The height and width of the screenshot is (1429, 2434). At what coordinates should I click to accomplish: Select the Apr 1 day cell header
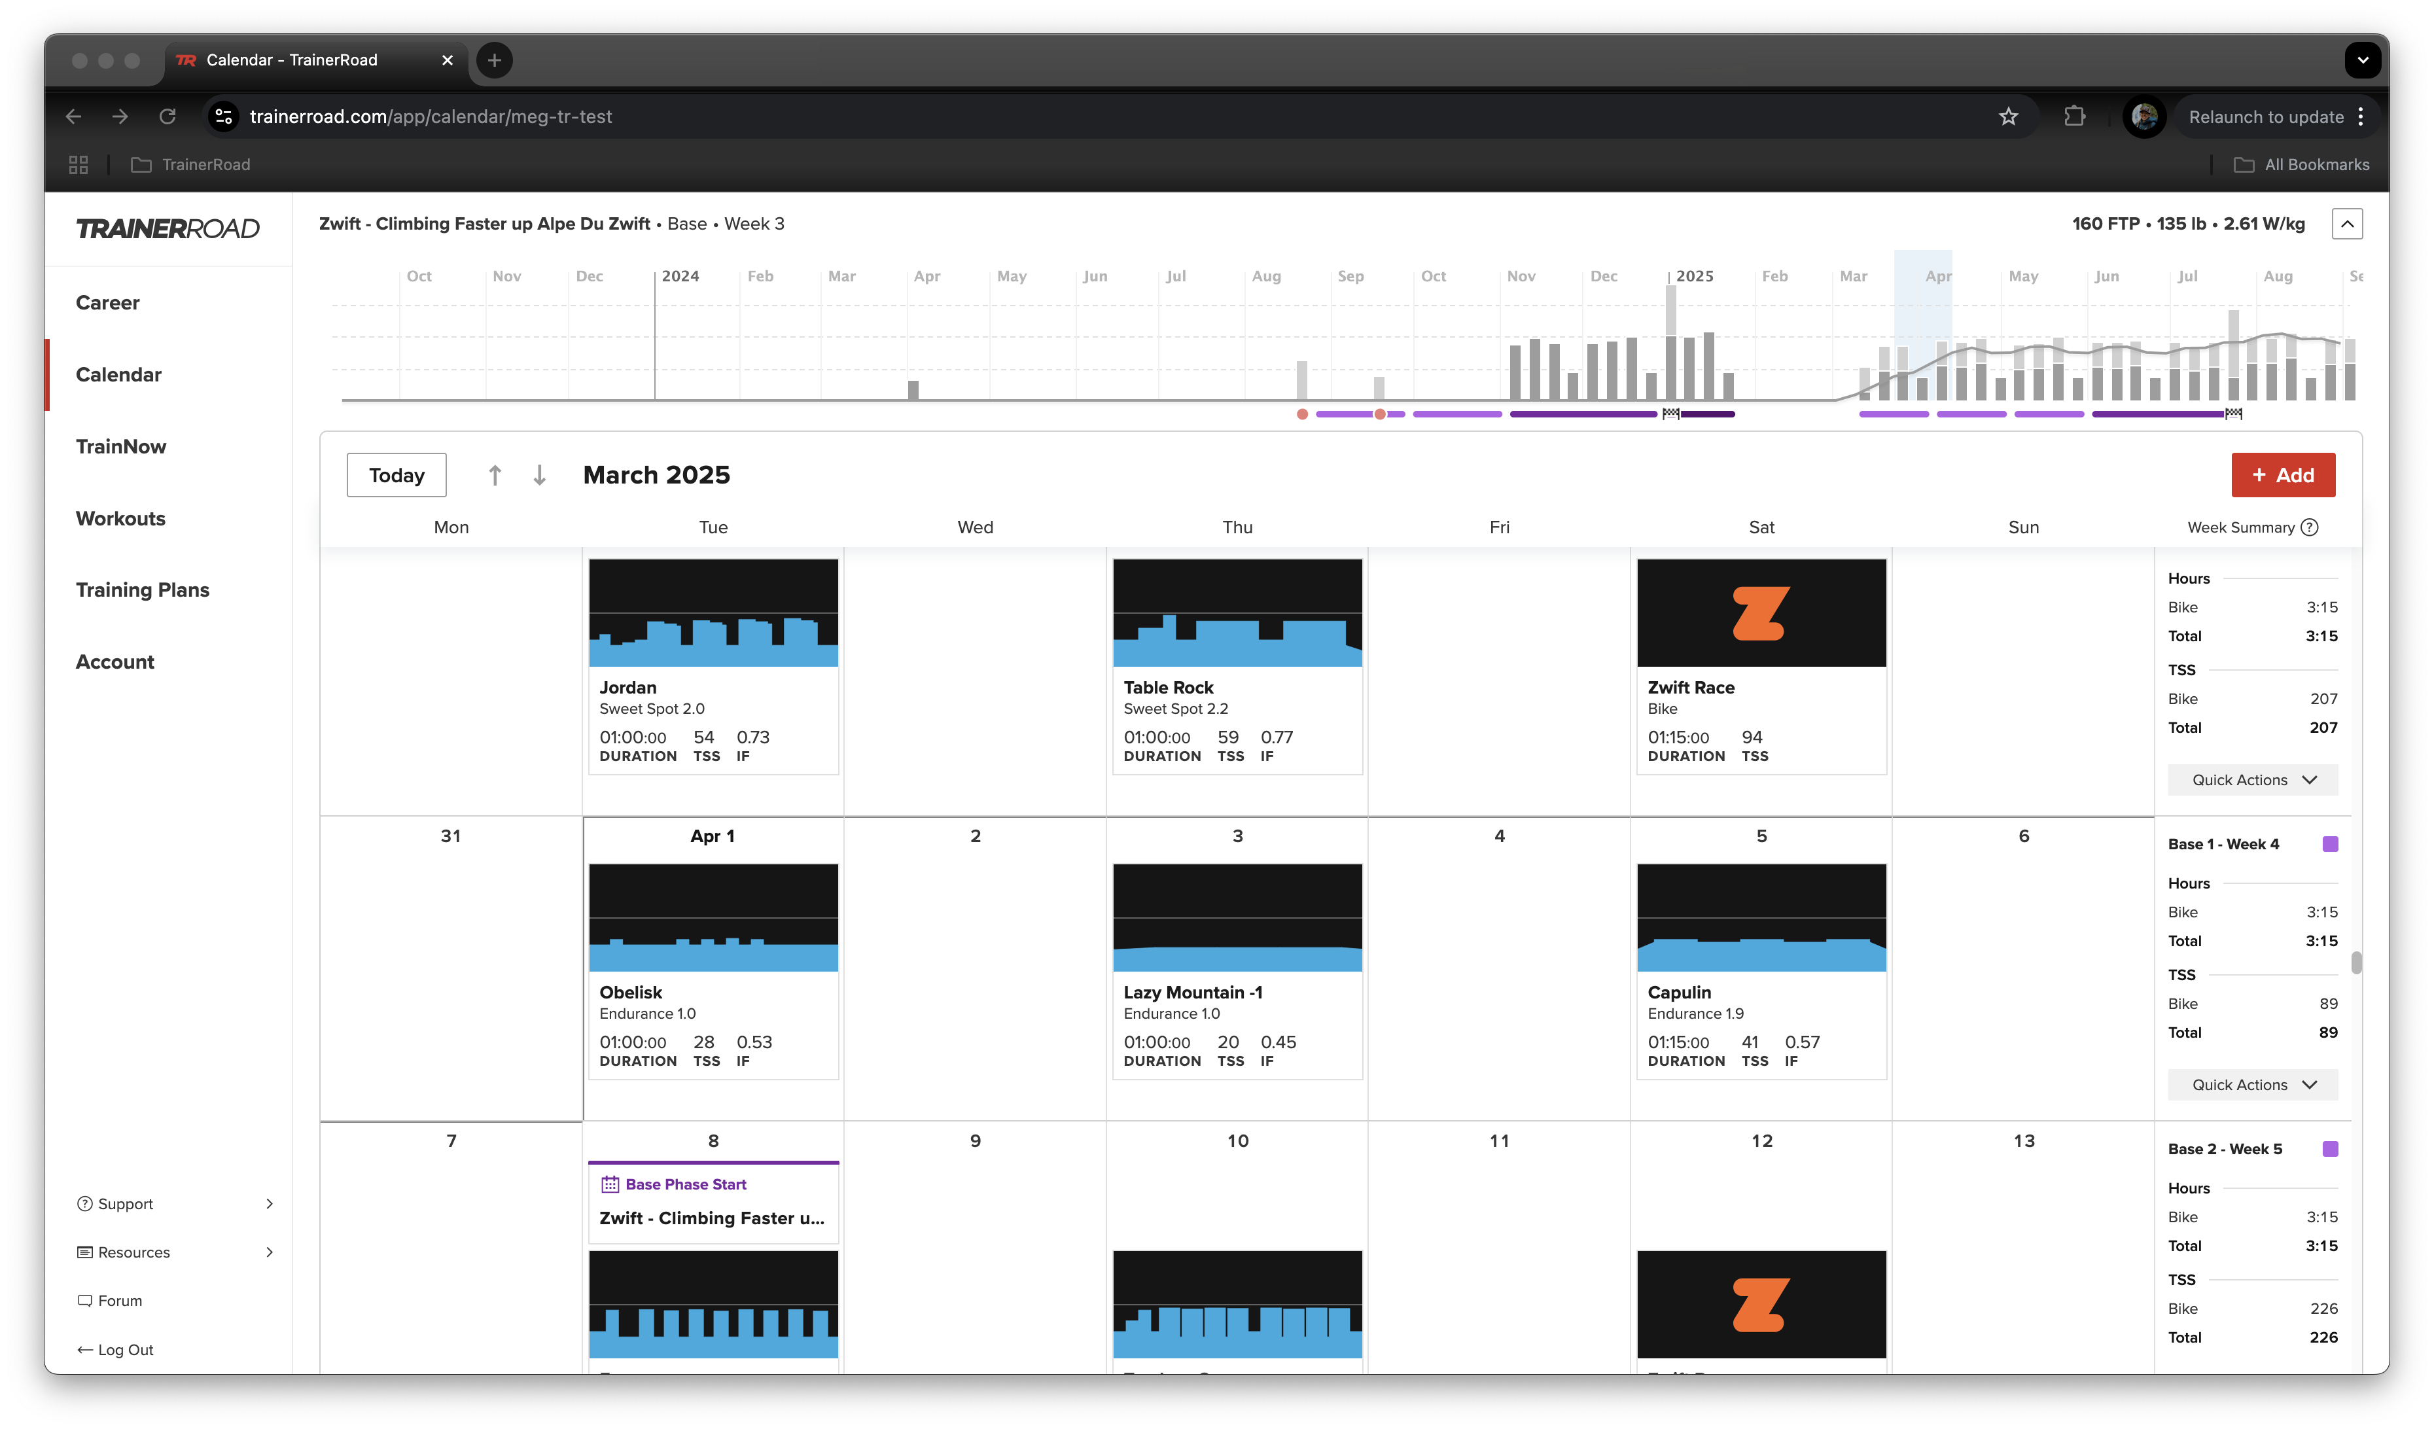tap(713, 837)
